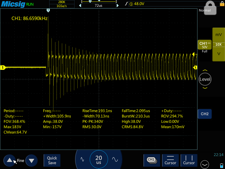Click the Micsig logo
The image size is (225, 169).
13,4
